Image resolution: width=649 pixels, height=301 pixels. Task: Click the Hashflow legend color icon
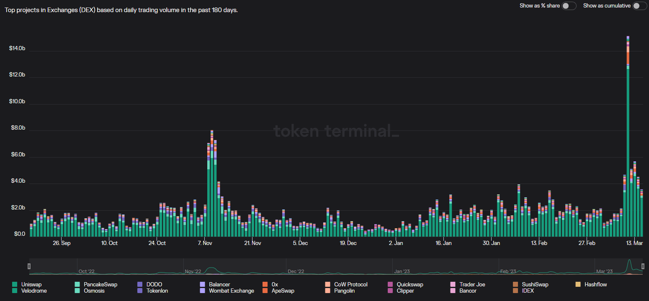tap(578, 285)
